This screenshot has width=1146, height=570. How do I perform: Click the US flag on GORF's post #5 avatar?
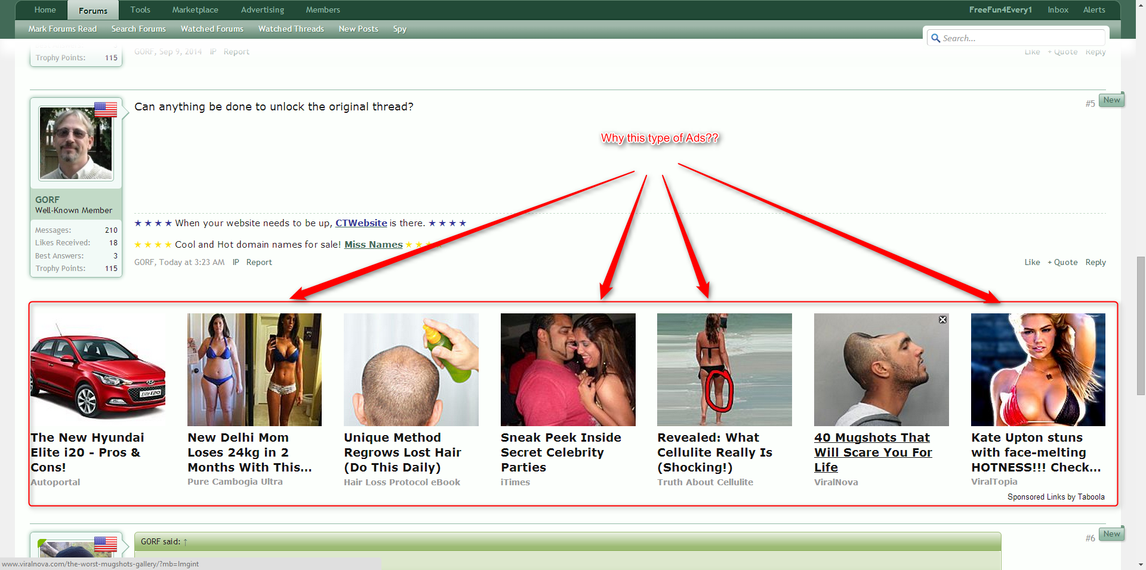106,110
